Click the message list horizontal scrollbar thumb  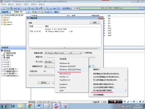tap(65, 48)
